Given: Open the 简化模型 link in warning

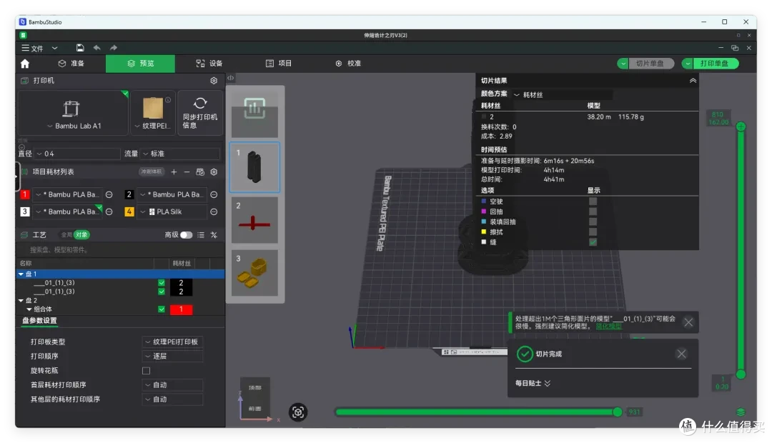Looking at the screenshot, I should pyautogui.click(x=608, y=326).
